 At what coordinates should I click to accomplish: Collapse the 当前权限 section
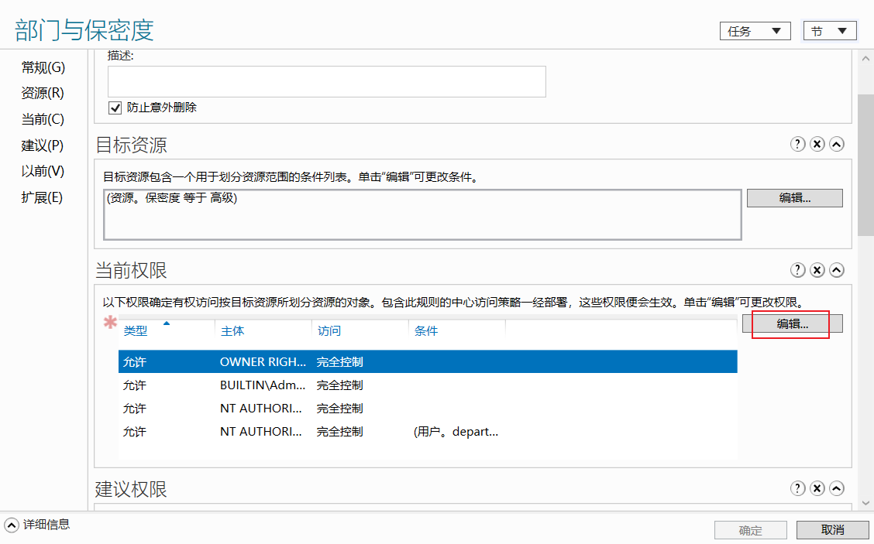[x=837, y=270]
